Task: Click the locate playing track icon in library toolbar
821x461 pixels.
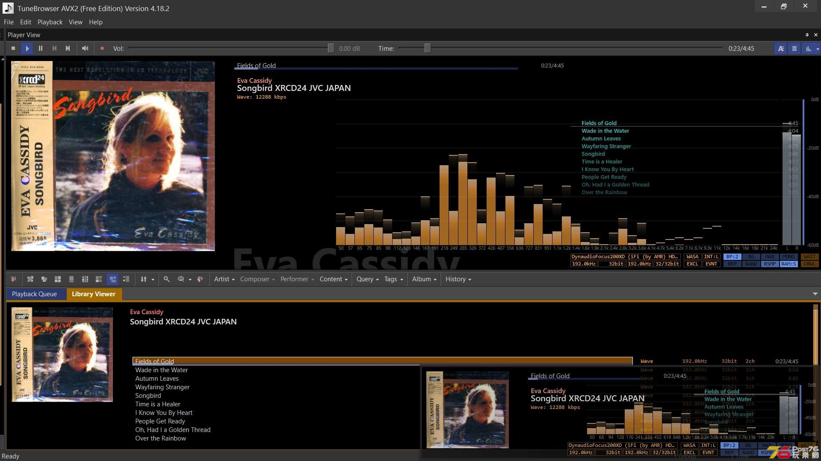Action: coord(13,279)
